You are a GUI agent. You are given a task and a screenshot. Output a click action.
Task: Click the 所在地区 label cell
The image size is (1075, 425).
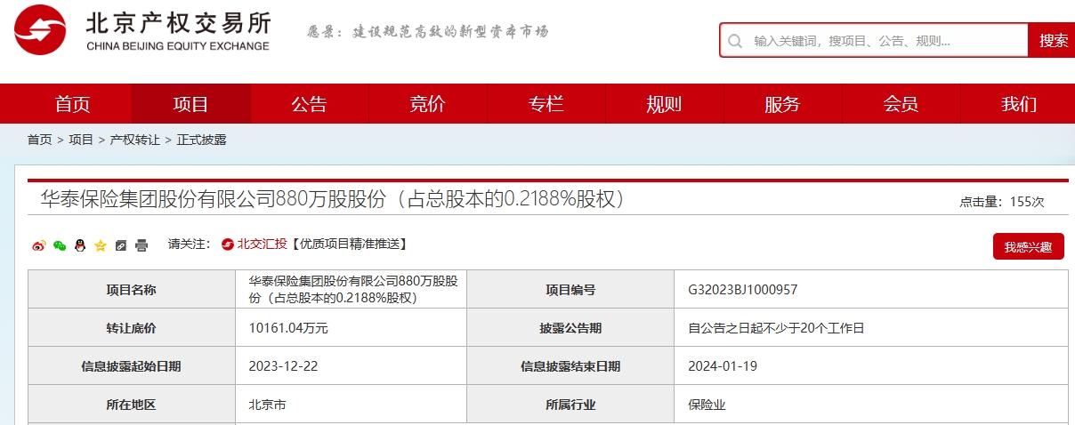tap(132, 405)
